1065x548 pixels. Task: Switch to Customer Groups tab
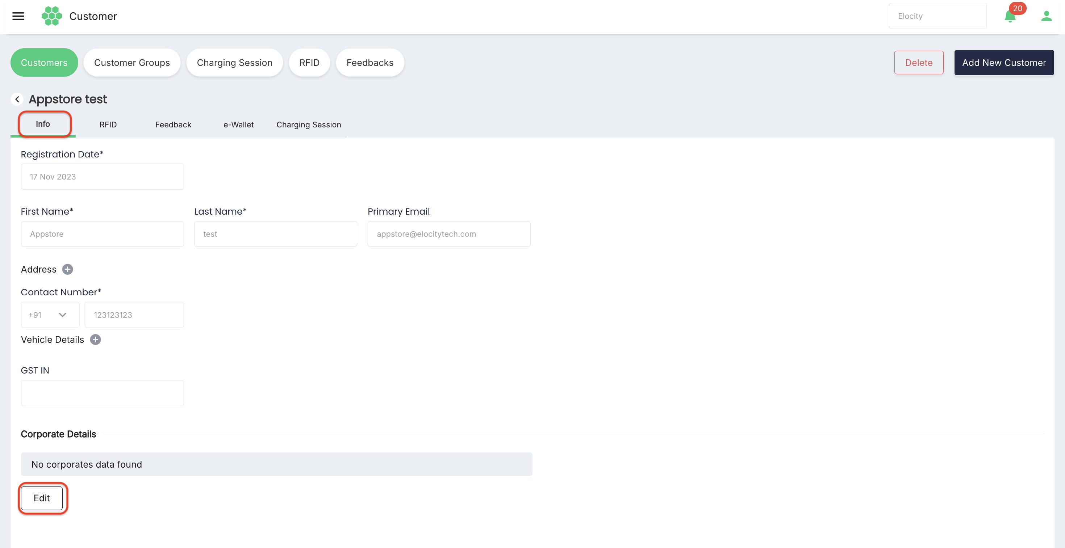[x=132, y=62]
